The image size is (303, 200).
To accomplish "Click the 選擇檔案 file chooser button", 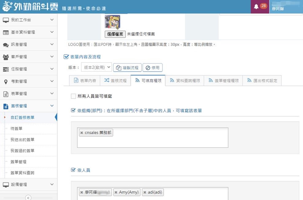I will point(115,34).
